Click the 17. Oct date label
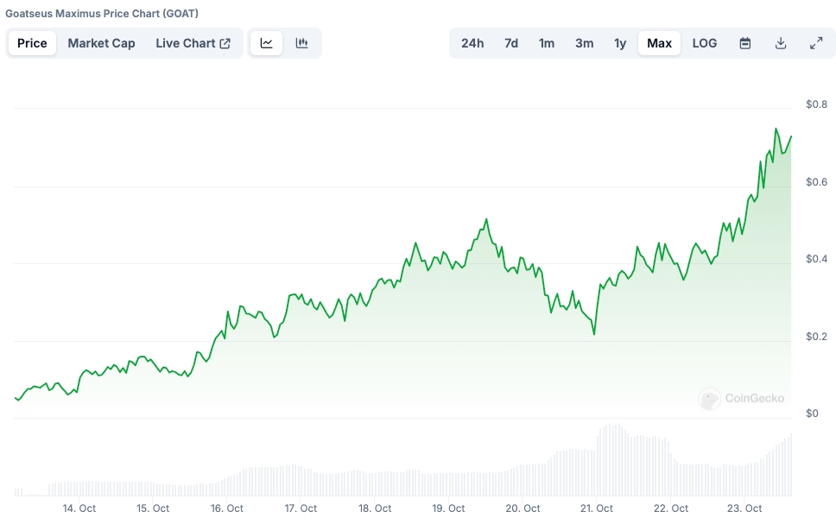Viewport: 836px width, 524px height. click(301, 508)
